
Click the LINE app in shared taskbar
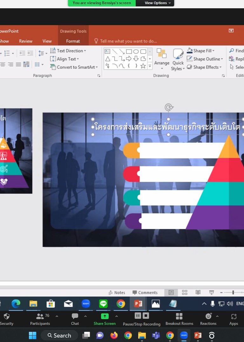click(103, 304)
